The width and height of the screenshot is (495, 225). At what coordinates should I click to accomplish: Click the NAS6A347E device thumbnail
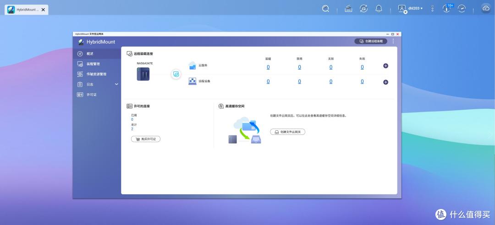[x=143, y=74]
